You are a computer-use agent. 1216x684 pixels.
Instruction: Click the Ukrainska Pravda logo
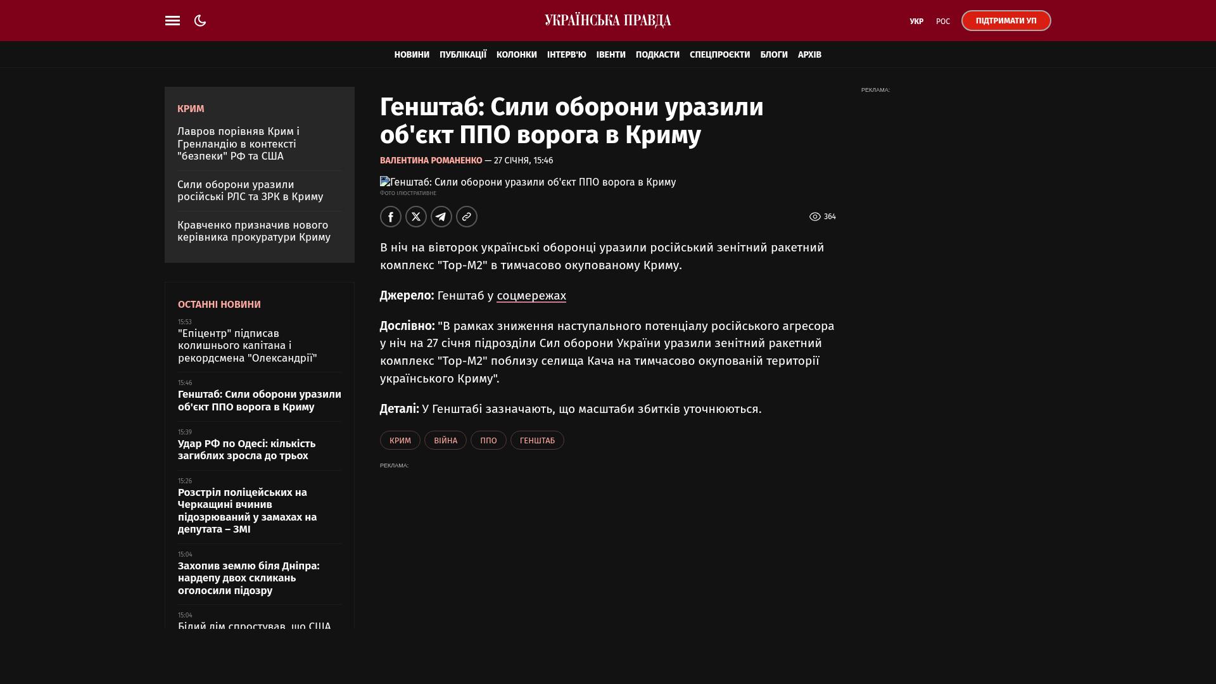click(607, 21)
